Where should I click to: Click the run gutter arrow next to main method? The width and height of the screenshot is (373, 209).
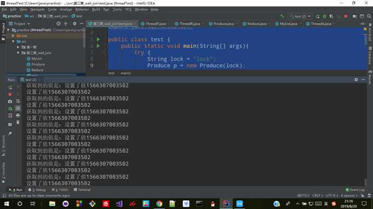pos(98,46)
